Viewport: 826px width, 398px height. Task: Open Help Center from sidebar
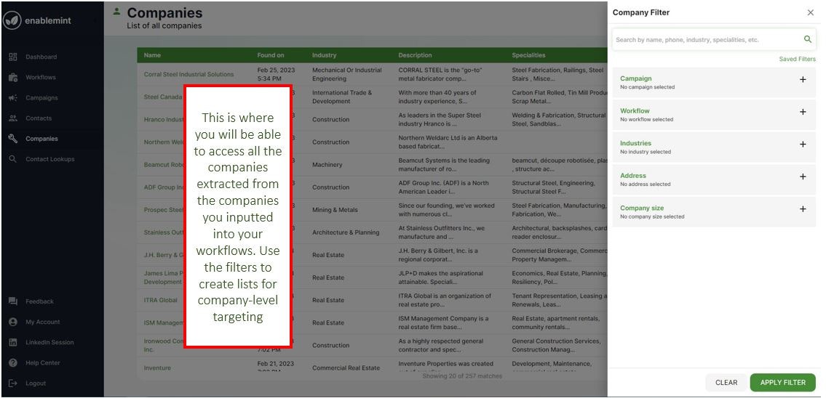pyautogui.click(x=43, y=362)
